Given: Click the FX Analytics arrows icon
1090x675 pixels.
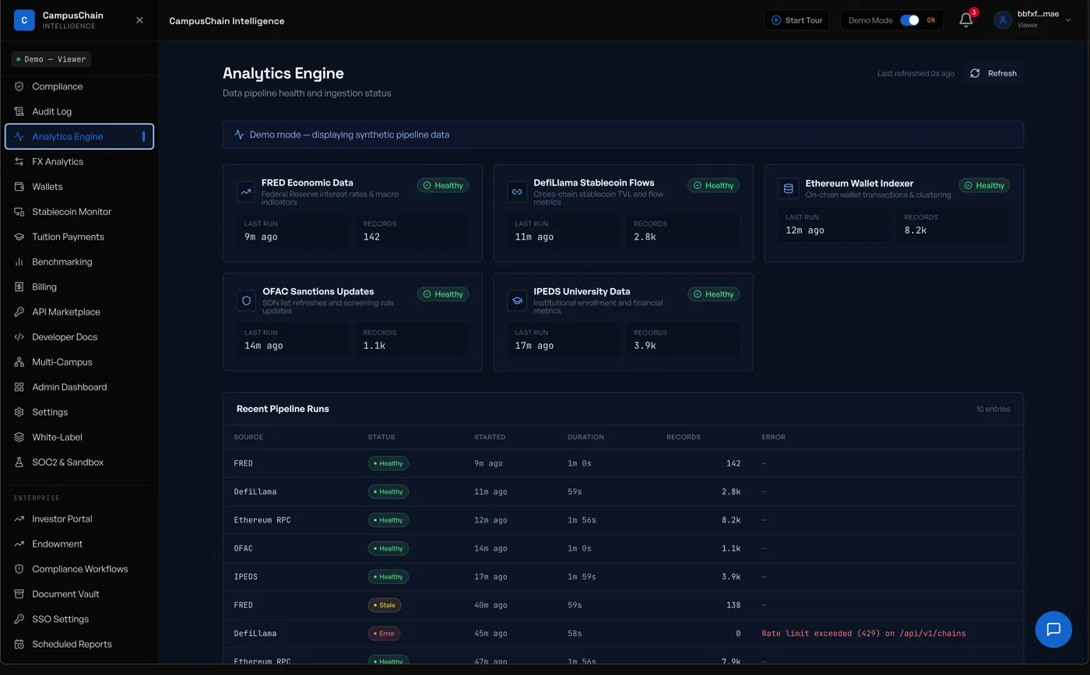Looking at the screenshot, I should 19,162.
